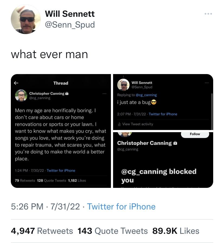This screenshot has width=224, height=243.
Task: Open Will Sennett's profile picture
Action: click(x=26, y=19)
